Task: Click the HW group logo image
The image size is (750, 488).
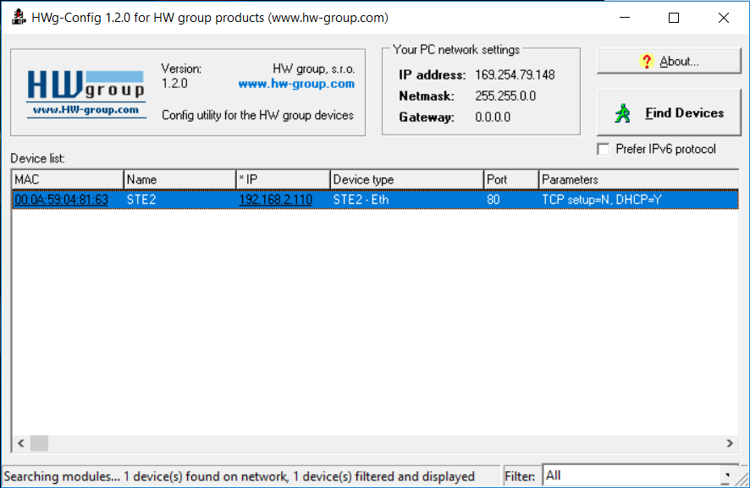Action: click(x=86, y=93)
